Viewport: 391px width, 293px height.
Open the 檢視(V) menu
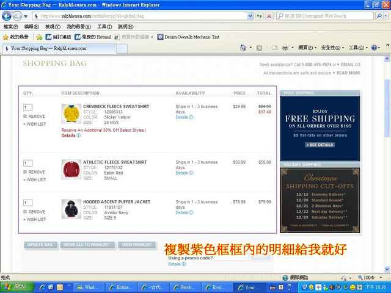(53, 27)
